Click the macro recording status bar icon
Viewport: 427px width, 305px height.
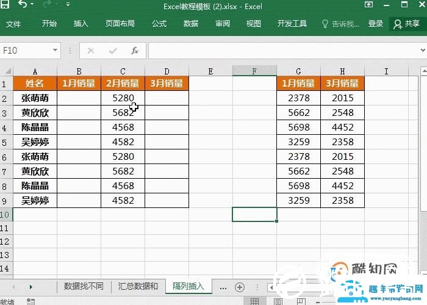[x=30, y=302]
